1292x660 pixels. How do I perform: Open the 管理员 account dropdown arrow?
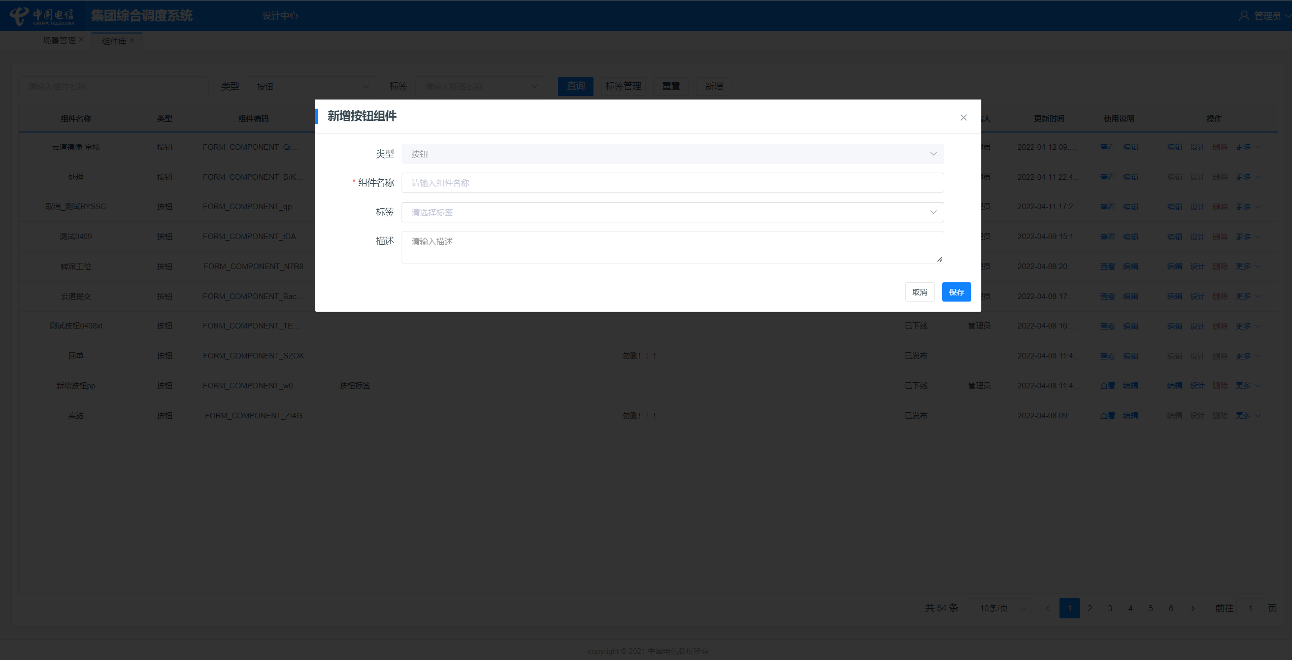pyautogui.click(x=1287, y=16)
